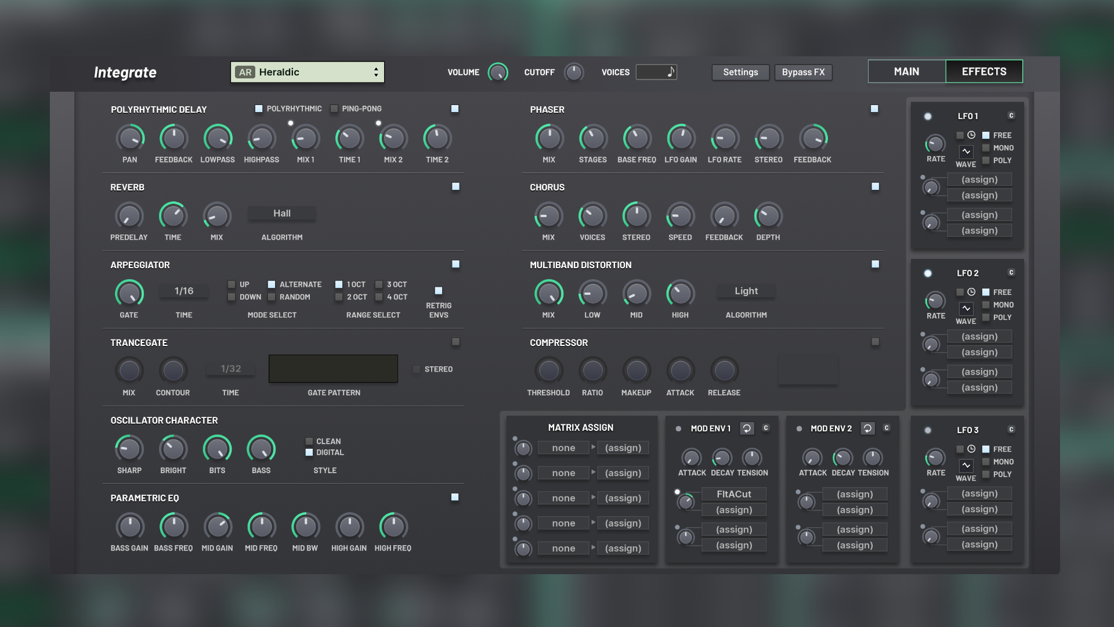Switch to the Effects tab
Viewport: 1114px width, 627px height.
click(x=983, y=71)
